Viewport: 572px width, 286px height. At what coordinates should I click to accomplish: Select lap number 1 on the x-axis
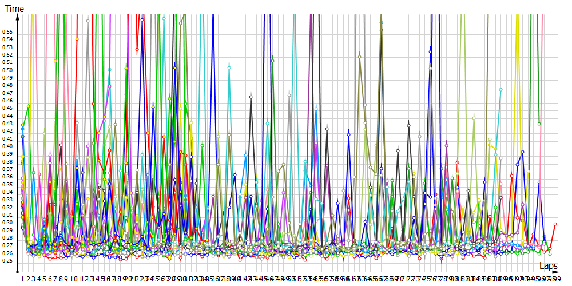[x=22, y=279]
